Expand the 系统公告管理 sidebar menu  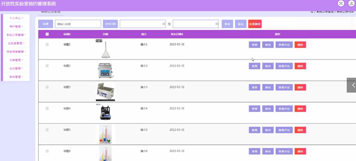tap(16, 35)
